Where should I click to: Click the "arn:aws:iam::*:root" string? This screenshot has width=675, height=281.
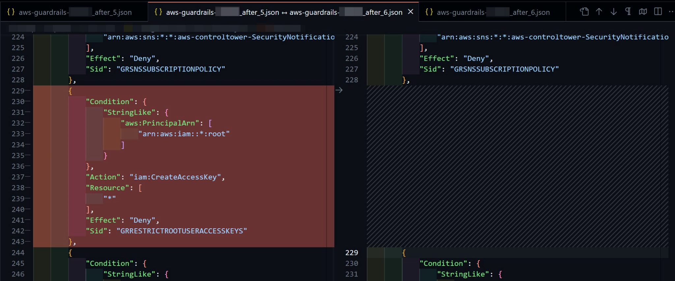coord(184,134)
